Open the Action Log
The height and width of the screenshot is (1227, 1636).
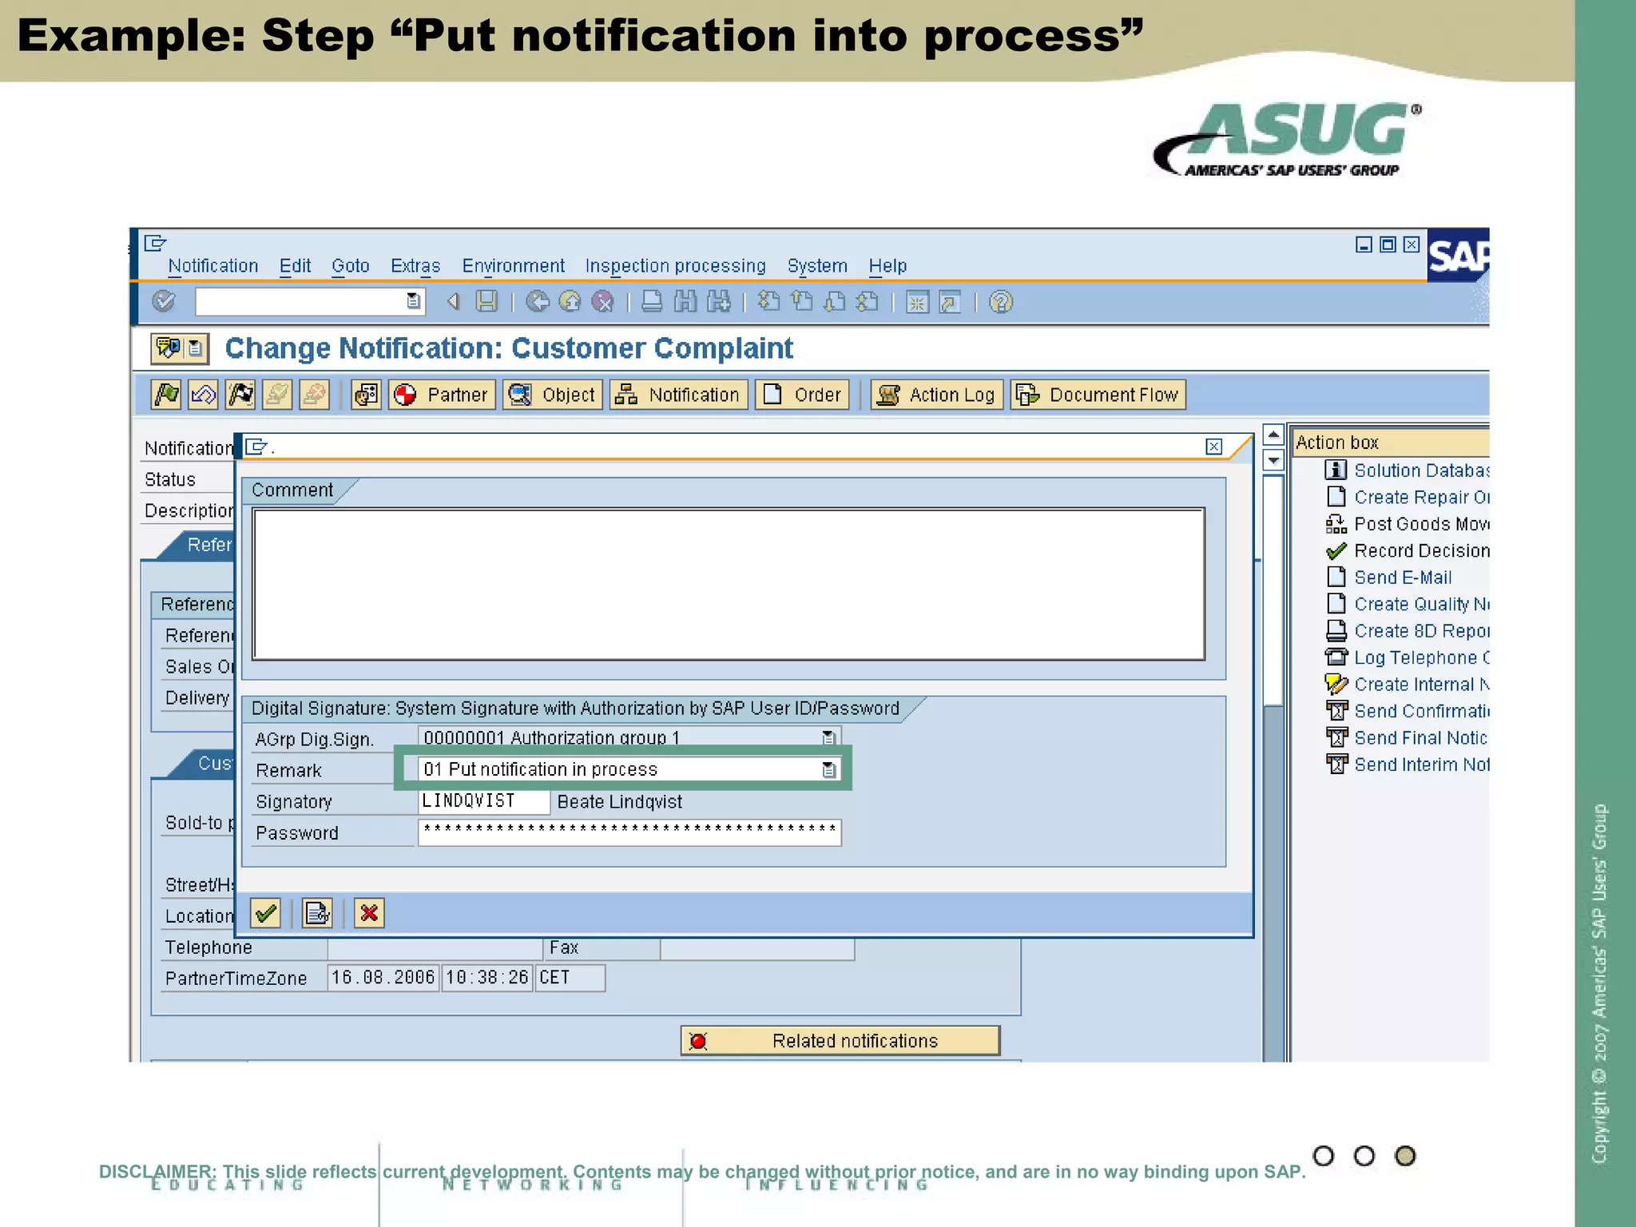point(936,395)
